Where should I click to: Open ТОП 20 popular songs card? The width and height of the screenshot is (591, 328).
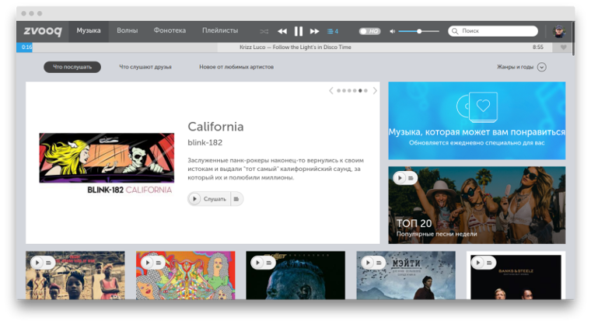pyautogui.click(x=477, y=205)
